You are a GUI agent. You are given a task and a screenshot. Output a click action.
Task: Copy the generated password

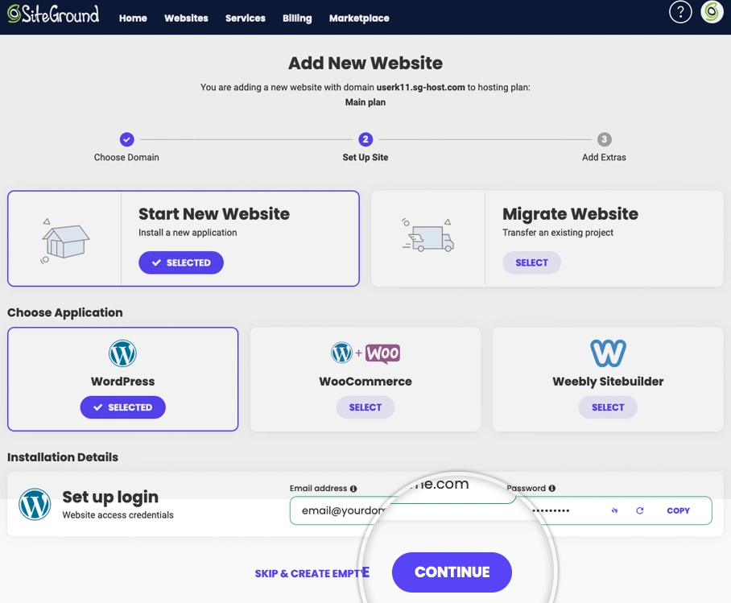point(679,510)
